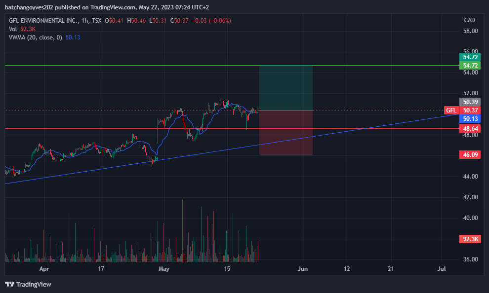The height and width of the screenshot is (293, 489).
Task: Click the VWMA (20, close, 0) indicator legend
Action: pyautogui.click(x=44, y=37)
